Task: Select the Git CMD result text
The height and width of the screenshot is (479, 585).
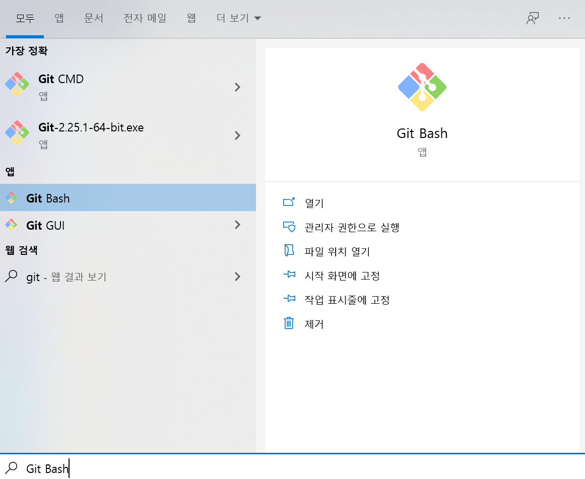Action: (x=61, y=79)
